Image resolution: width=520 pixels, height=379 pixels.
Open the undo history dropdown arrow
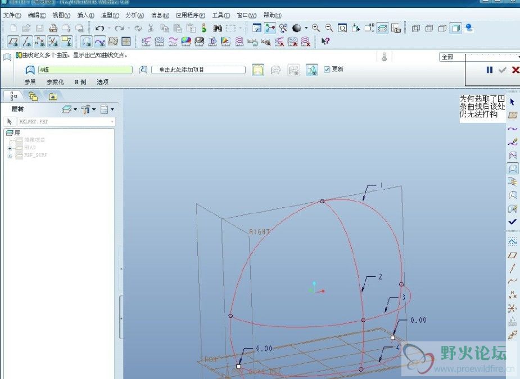[x=108, y=29]
